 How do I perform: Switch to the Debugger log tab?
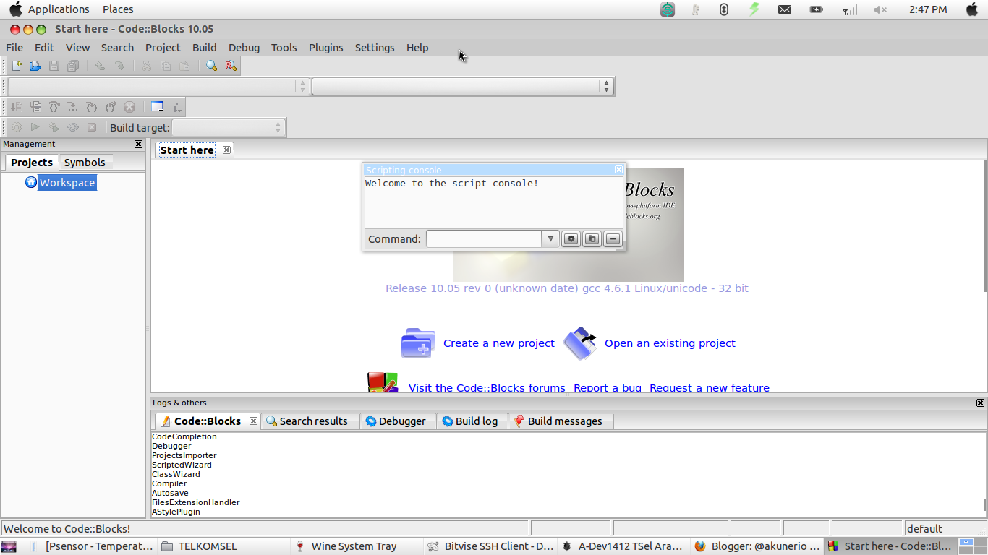tap(399, 421)
